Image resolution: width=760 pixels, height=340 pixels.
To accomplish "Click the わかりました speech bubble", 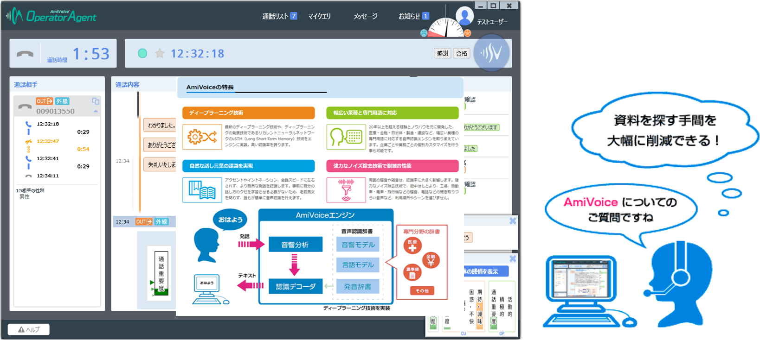I will 160,126.
